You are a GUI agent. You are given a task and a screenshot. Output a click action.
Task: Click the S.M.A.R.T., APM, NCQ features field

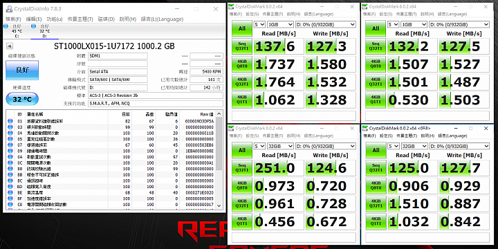156,104
